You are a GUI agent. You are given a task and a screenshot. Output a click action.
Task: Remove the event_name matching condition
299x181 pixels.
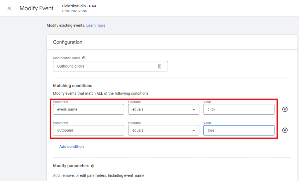(x=285, y=109)
